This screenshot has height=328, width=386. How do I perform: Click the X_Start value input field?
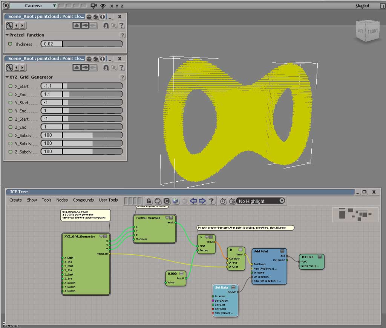coord(51,86)
